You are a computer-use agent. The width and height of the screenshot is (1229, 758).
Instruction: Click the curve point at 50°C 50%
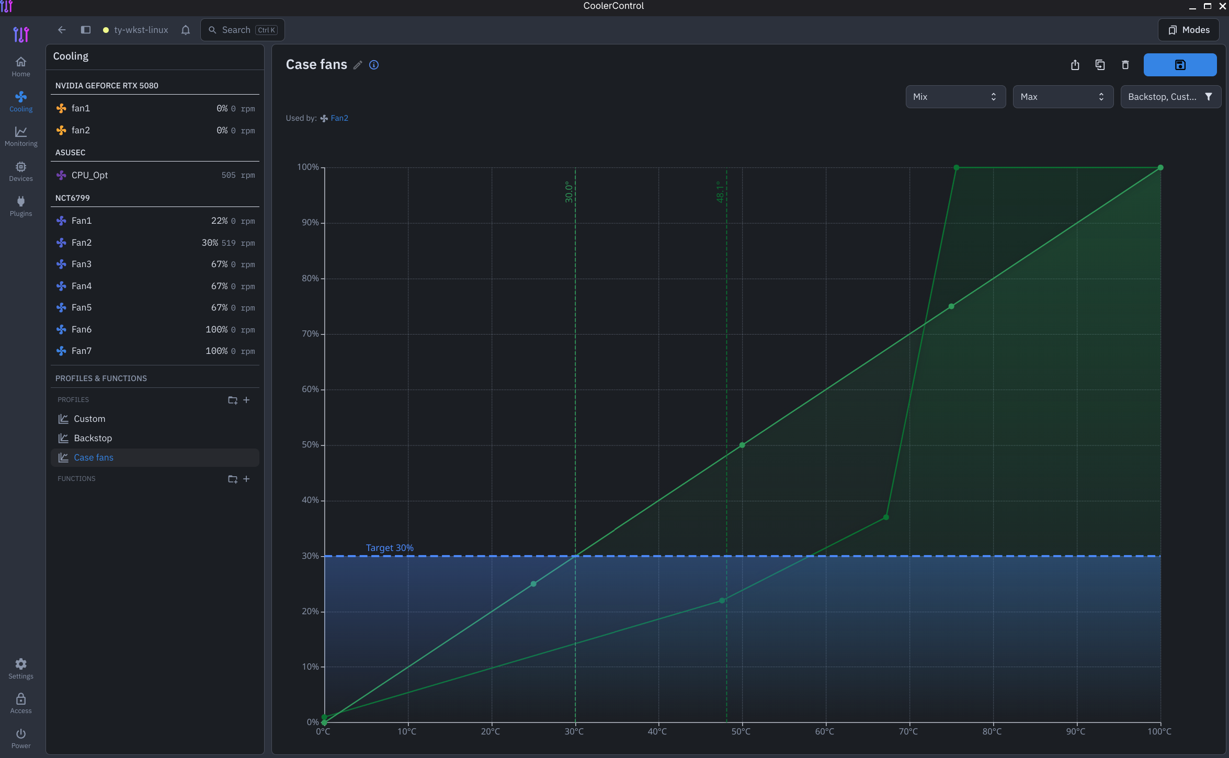742,445
